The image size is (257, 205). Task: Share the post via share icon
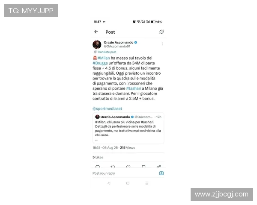pos(159,167)
